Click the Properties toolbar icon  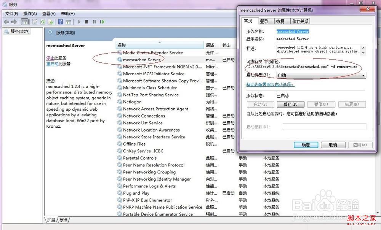[x=35, y=22]
